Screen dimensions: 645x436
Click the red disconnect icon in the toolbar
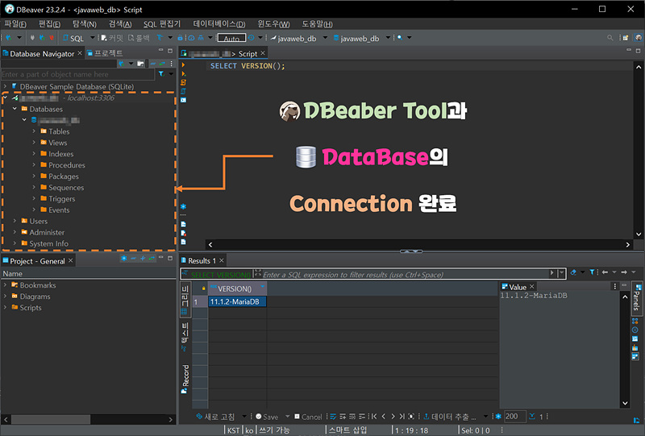52,38
